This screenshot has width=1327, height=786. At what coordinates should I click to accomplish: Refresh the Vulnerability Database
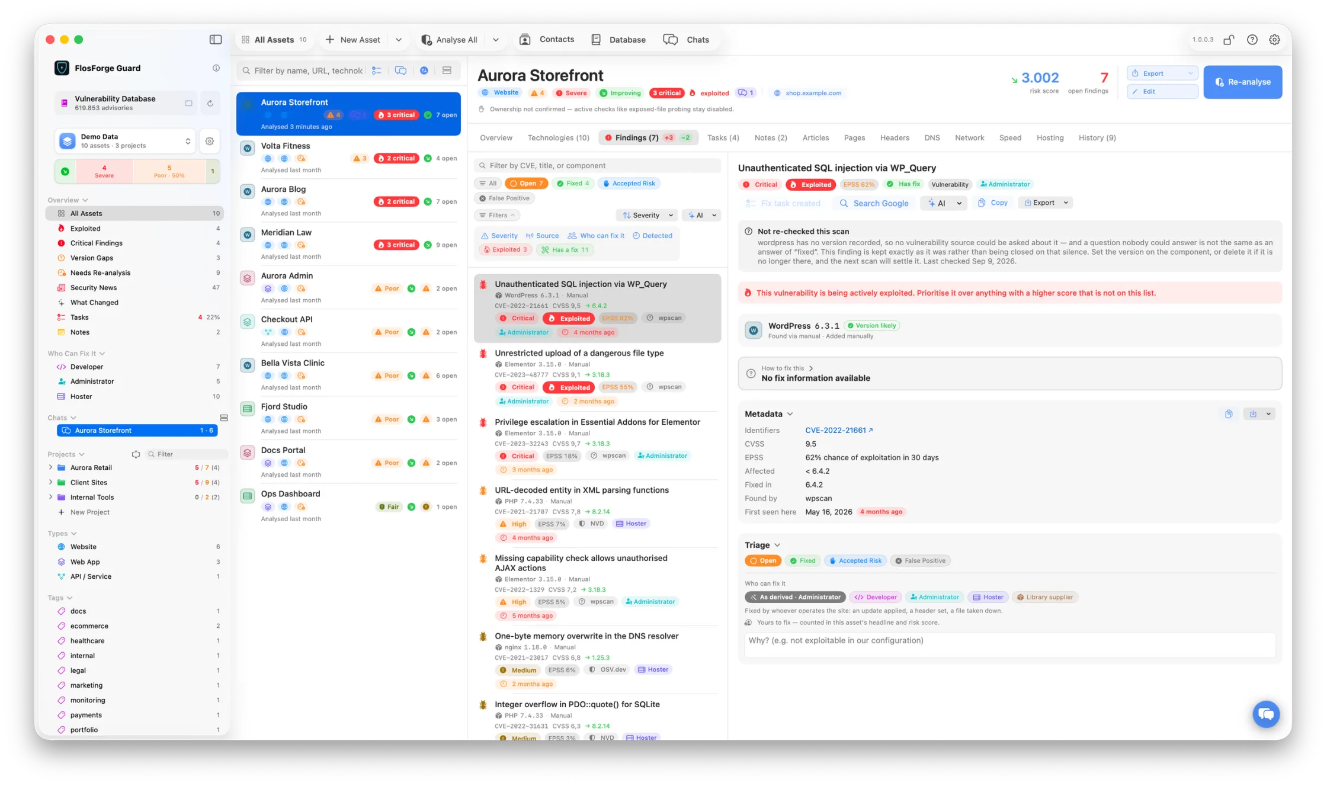(x=210, y=103)
